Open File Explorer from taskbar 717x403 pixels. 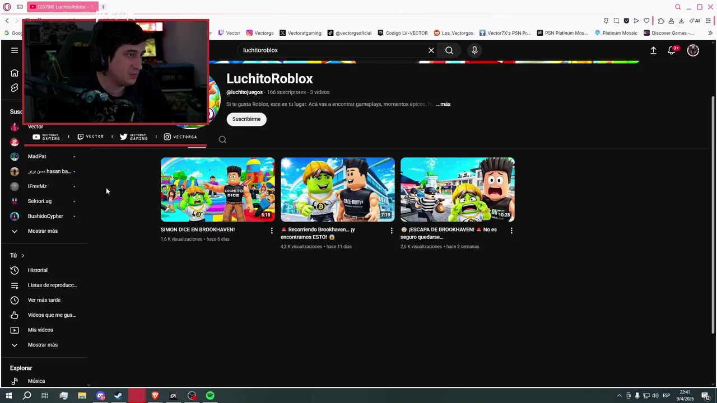(x=82, y=396)
